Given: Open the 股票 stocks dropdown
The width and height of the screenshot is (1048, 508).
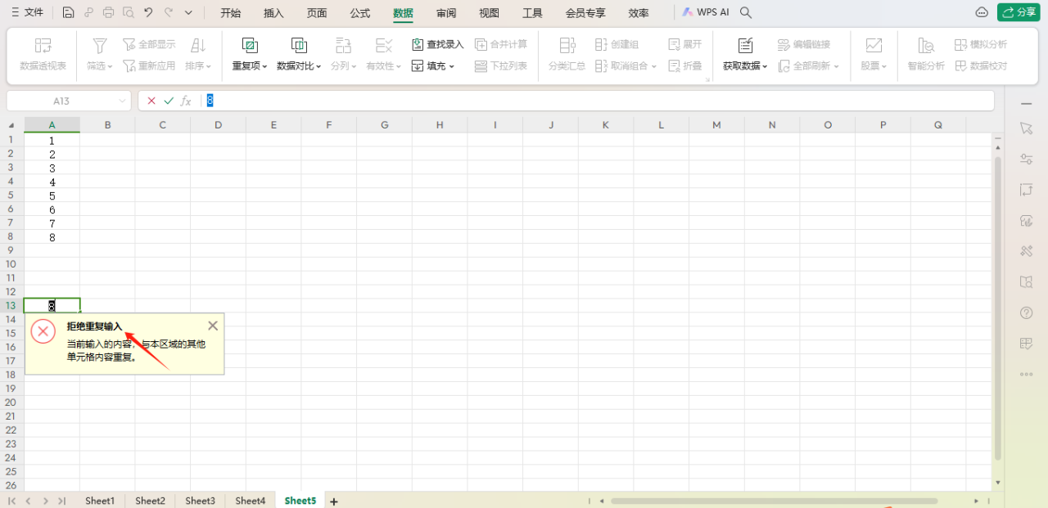Looking at the screenshot, I should (874, 54).
